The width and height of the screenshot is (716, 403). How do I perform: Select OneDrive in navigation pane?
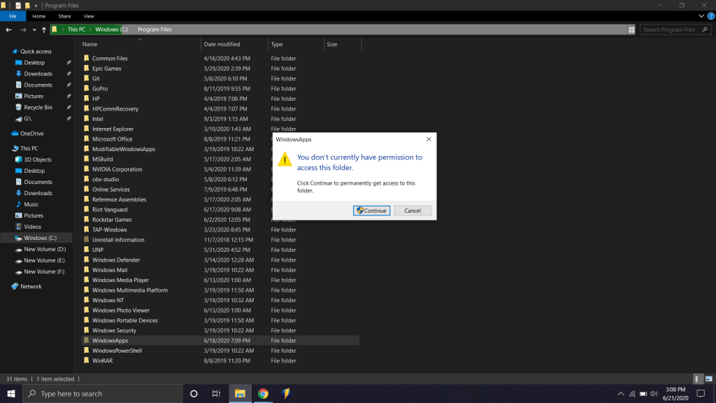[x=32, y=134]
